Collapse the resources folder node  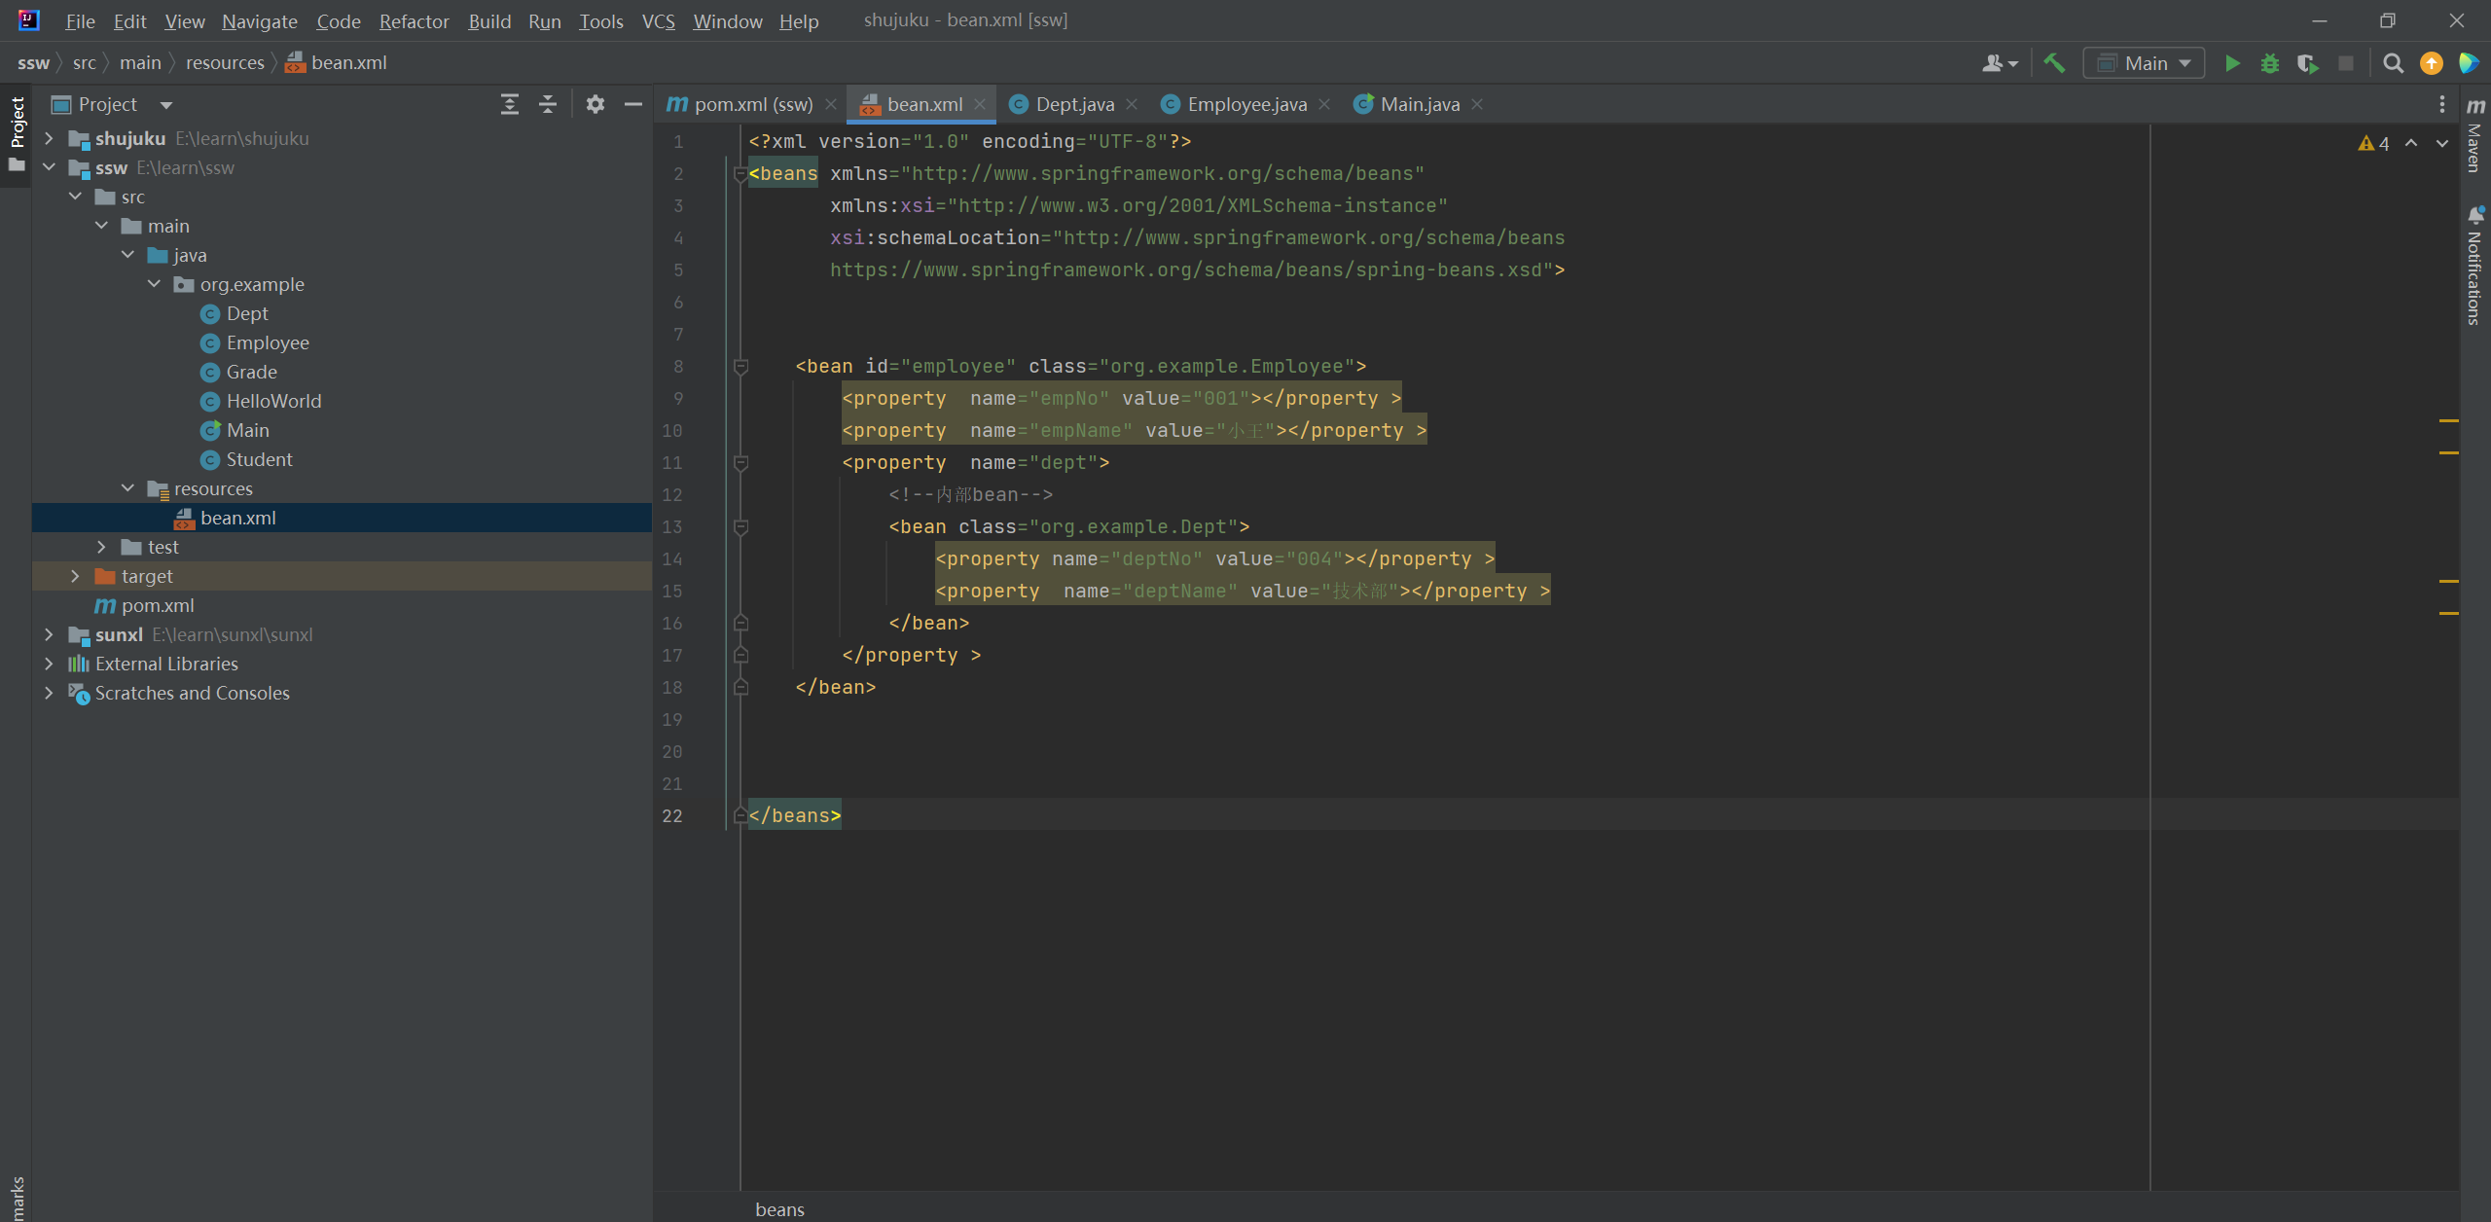click(127, 488)
